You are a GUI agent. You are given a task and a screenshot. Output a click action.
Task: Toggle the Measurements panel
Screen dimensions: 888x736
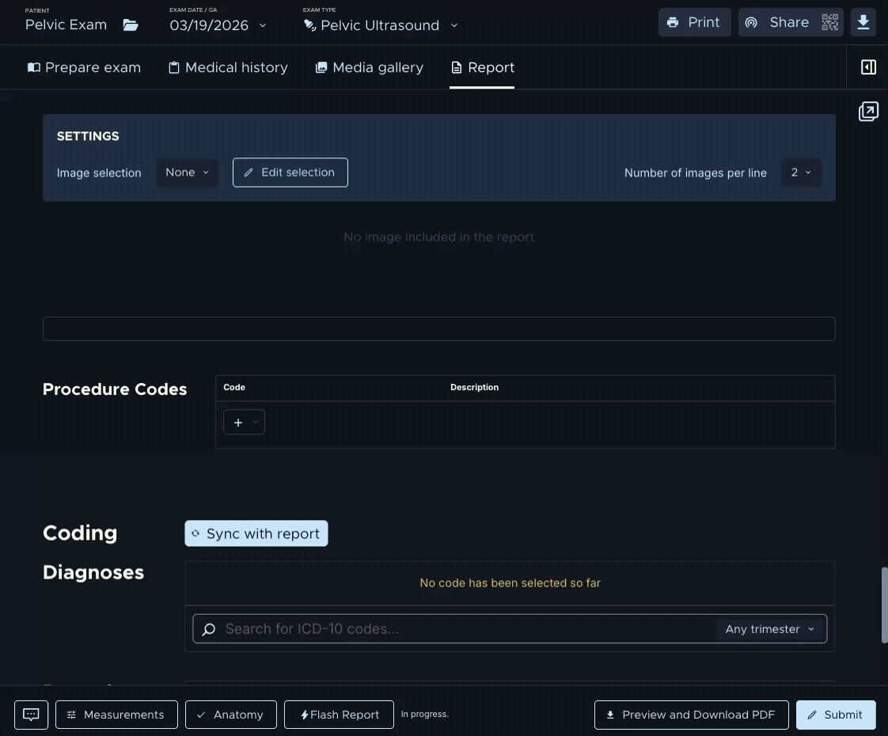pos(116,714)
